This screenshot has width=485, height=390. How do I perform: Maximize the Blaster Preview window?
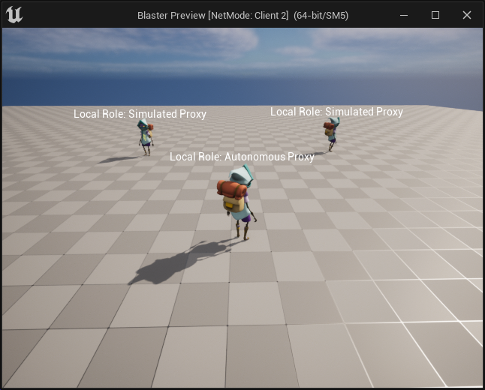coord(435,15)
